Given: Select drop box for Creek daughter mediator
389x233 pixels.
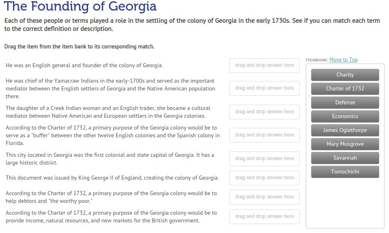Looking at the screenshot, I should tap(264, 112).
